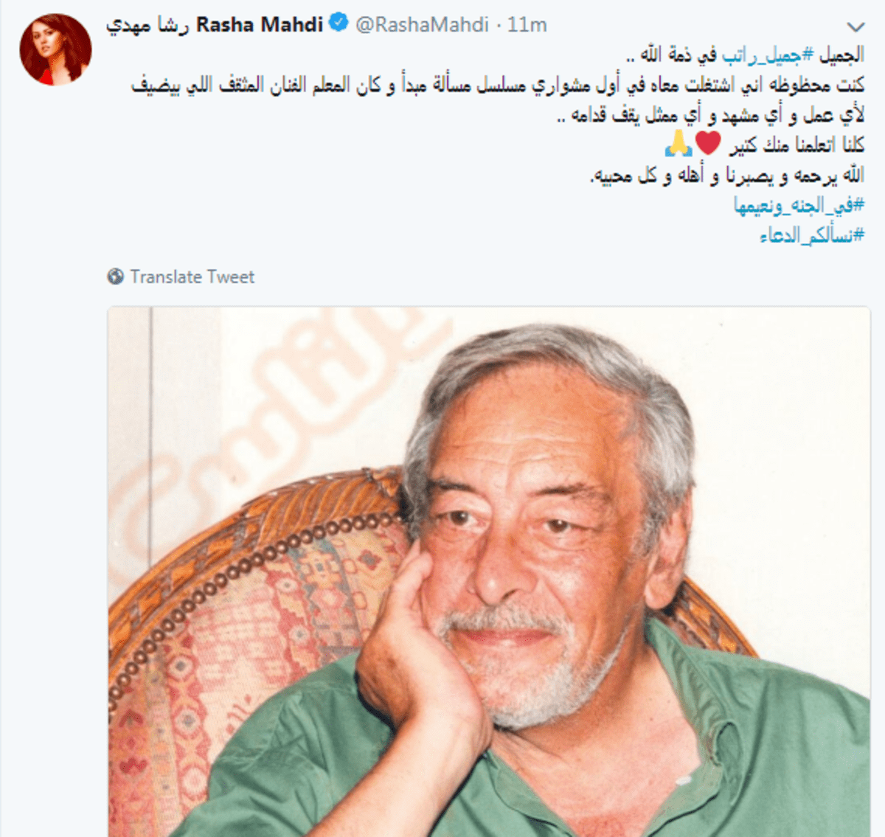Click the Rasha Mahdi display name
The width and height of the screenshot is (885, 837).
260,24
